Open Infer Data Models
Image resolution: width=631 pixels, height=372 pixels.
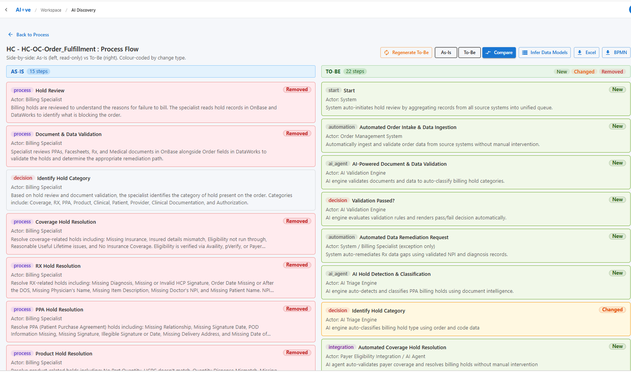pyautogui.click(x=545, y=52)
